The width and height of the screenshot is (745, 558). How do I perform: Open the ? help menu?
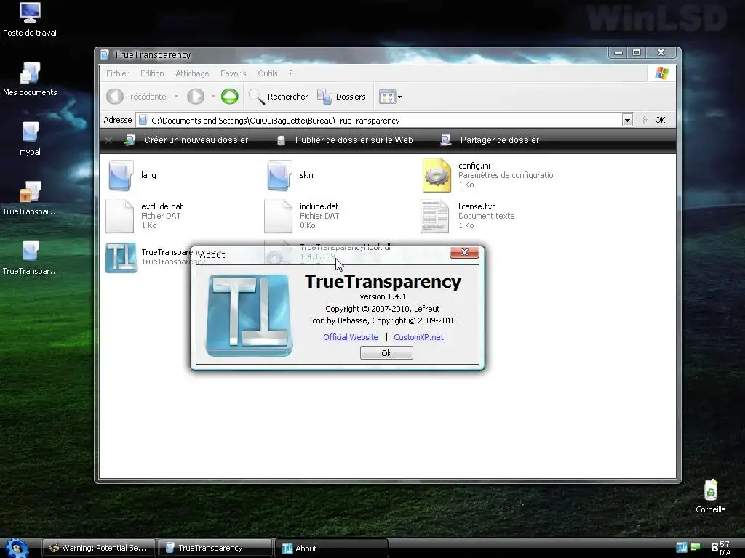point(290,73)
